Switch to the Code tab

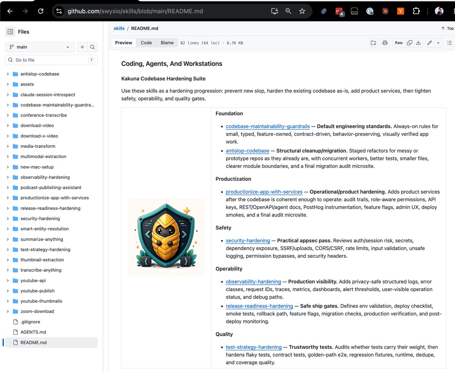(146, 43)
